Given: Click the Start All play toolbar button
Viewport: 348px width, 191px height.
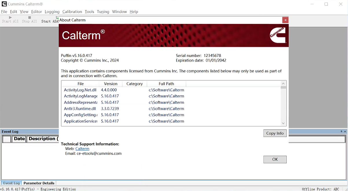Looking at the screenshot, I should [10, 19].
